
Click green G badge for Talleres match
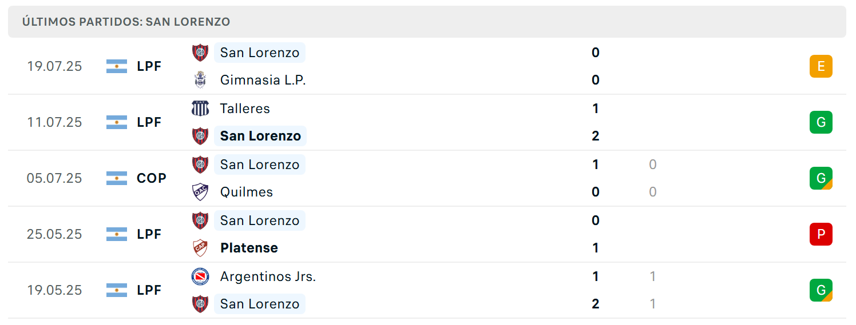(x=821, y=122)
